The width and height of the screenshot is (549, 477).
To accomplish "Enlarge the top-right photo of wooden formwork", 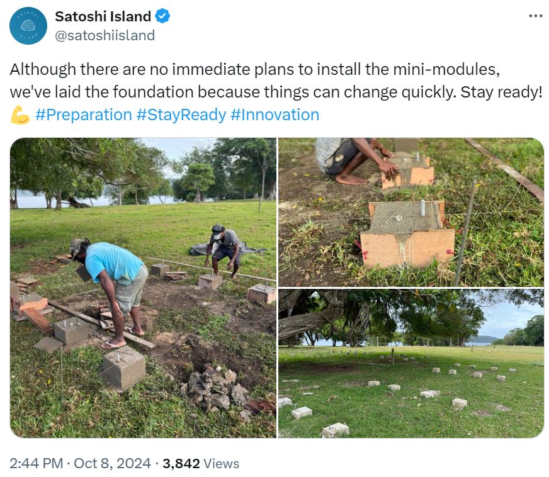I will coord(411,212).
